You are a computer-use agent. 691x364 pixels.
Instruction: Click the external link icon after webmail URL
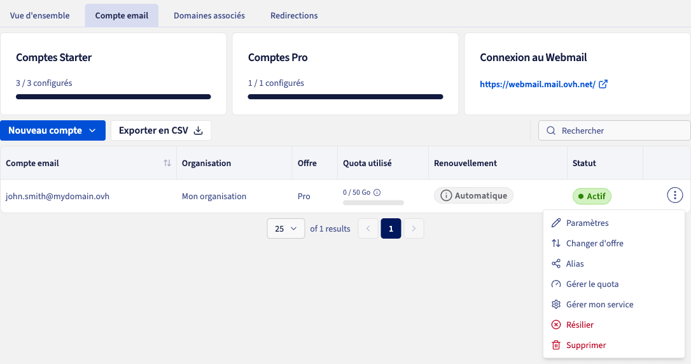603,84
